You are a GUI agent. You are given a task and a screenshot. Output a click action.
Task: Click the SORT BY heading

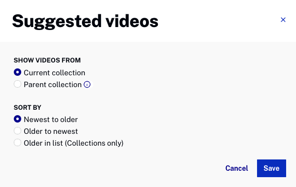tap(27, 108)
